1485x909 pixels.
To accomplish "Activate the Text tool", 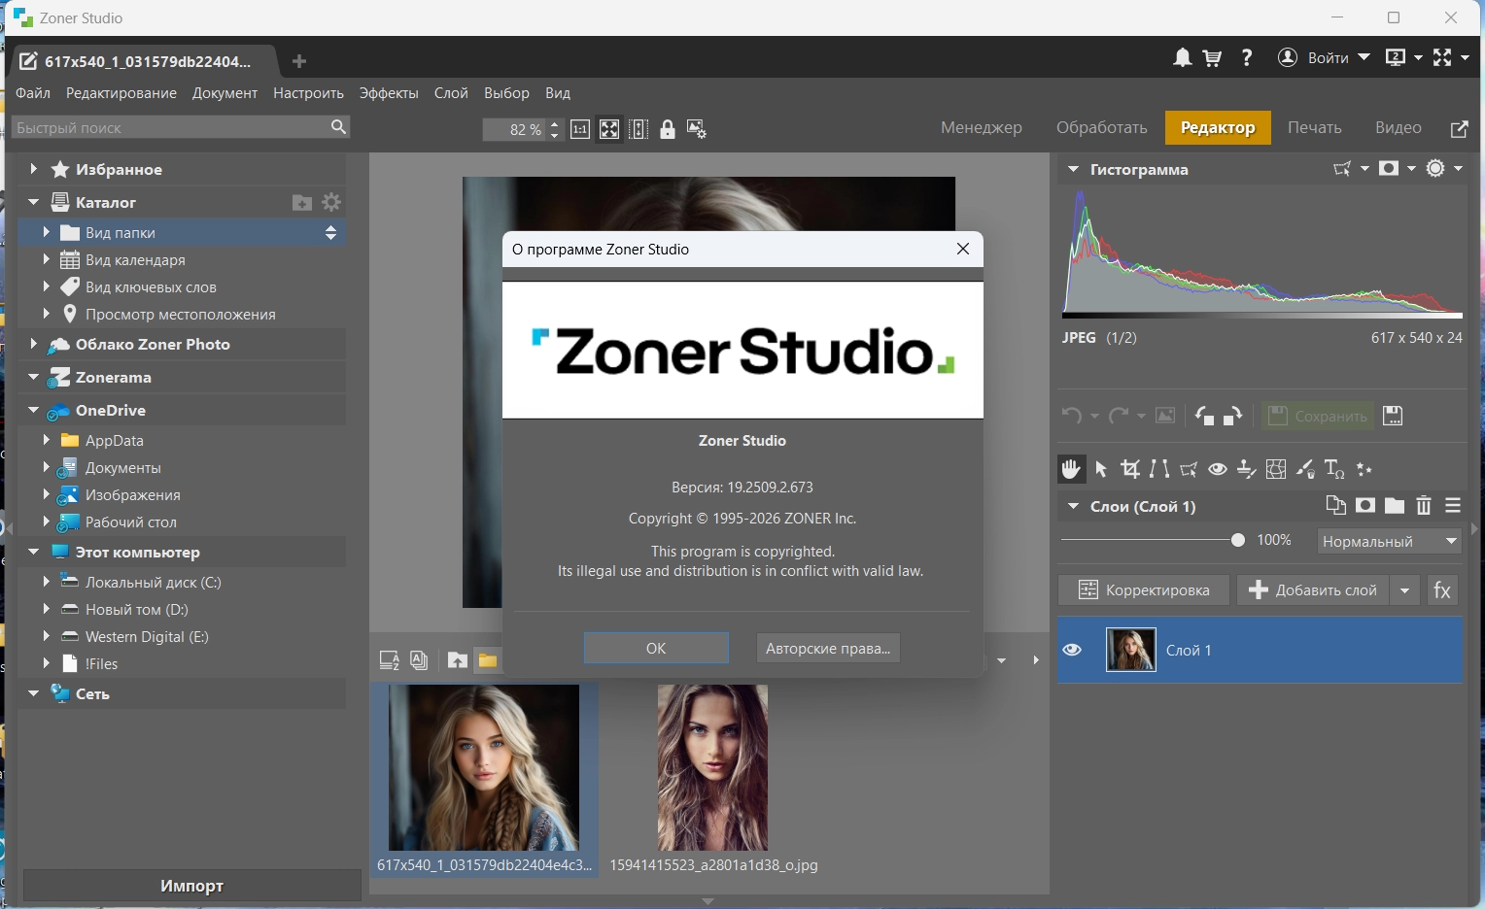I will (1335, 469).
